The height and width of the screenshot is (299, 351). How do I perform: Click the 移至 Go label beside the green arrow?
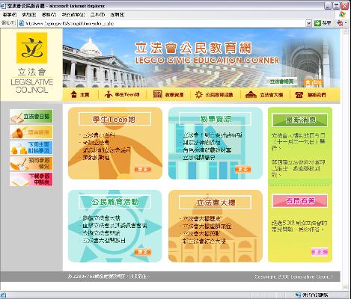[326, 23]
